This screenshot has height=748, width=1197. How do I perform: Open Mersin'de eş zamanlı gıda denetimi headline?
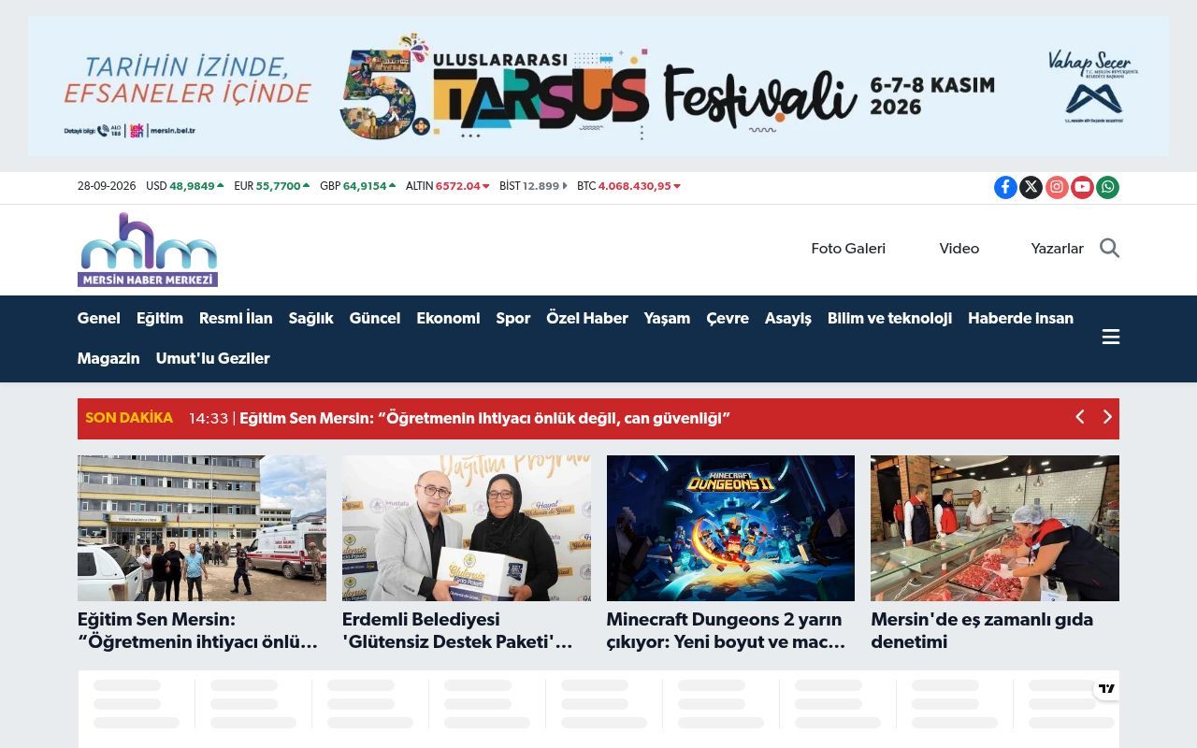(x=982, y=631)
